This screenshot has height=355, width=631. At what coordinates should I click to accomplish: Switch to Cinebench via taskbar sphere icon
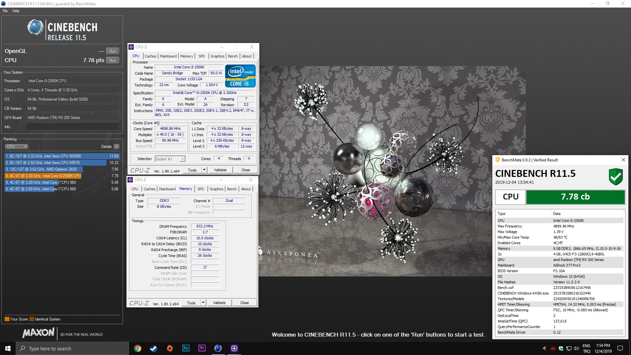(x=218, y=348)
